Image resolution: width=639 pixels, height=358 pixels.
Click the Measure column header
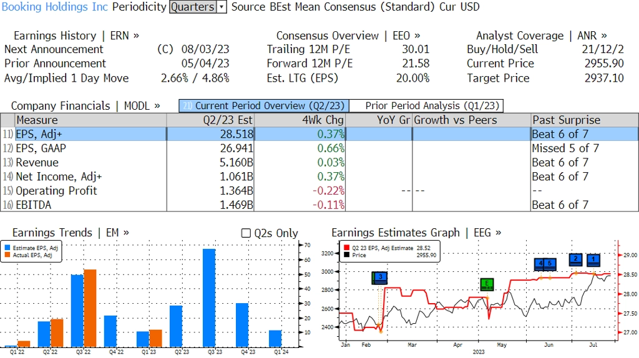point(90,120)
